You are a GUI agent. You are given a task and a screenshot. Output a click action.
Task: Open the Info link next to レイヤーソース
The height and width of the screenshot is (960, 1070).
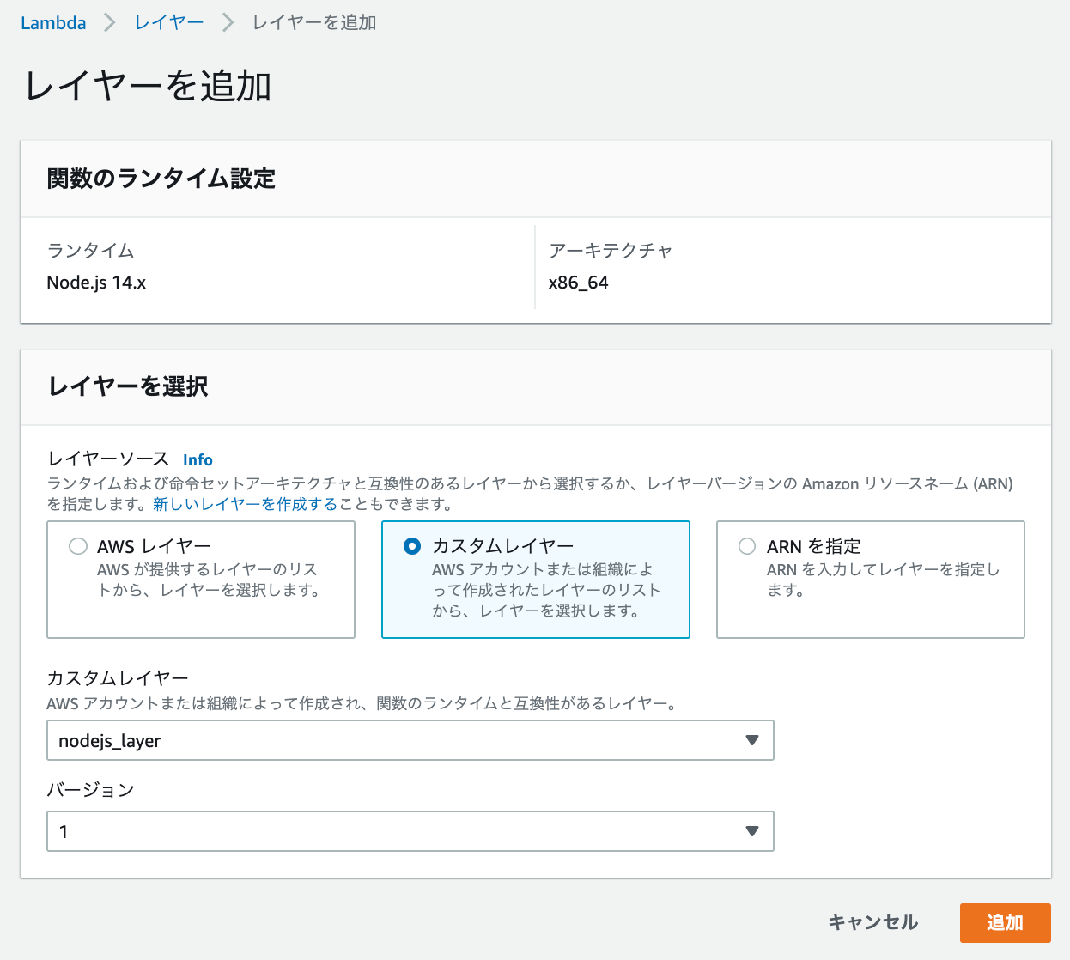point(198,459)
